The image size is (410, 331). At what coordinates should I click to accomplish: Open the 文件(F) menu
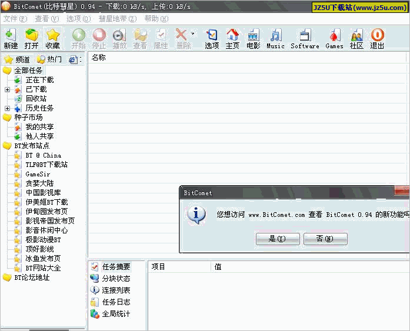pyautogui.click(x=15, y=19)
